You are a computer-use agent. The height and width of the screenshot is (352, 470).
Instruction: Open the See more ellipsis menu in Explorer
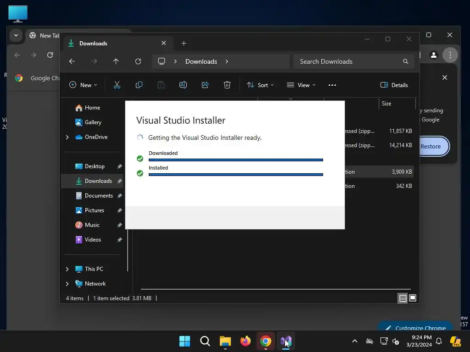(x=332, y=85)
